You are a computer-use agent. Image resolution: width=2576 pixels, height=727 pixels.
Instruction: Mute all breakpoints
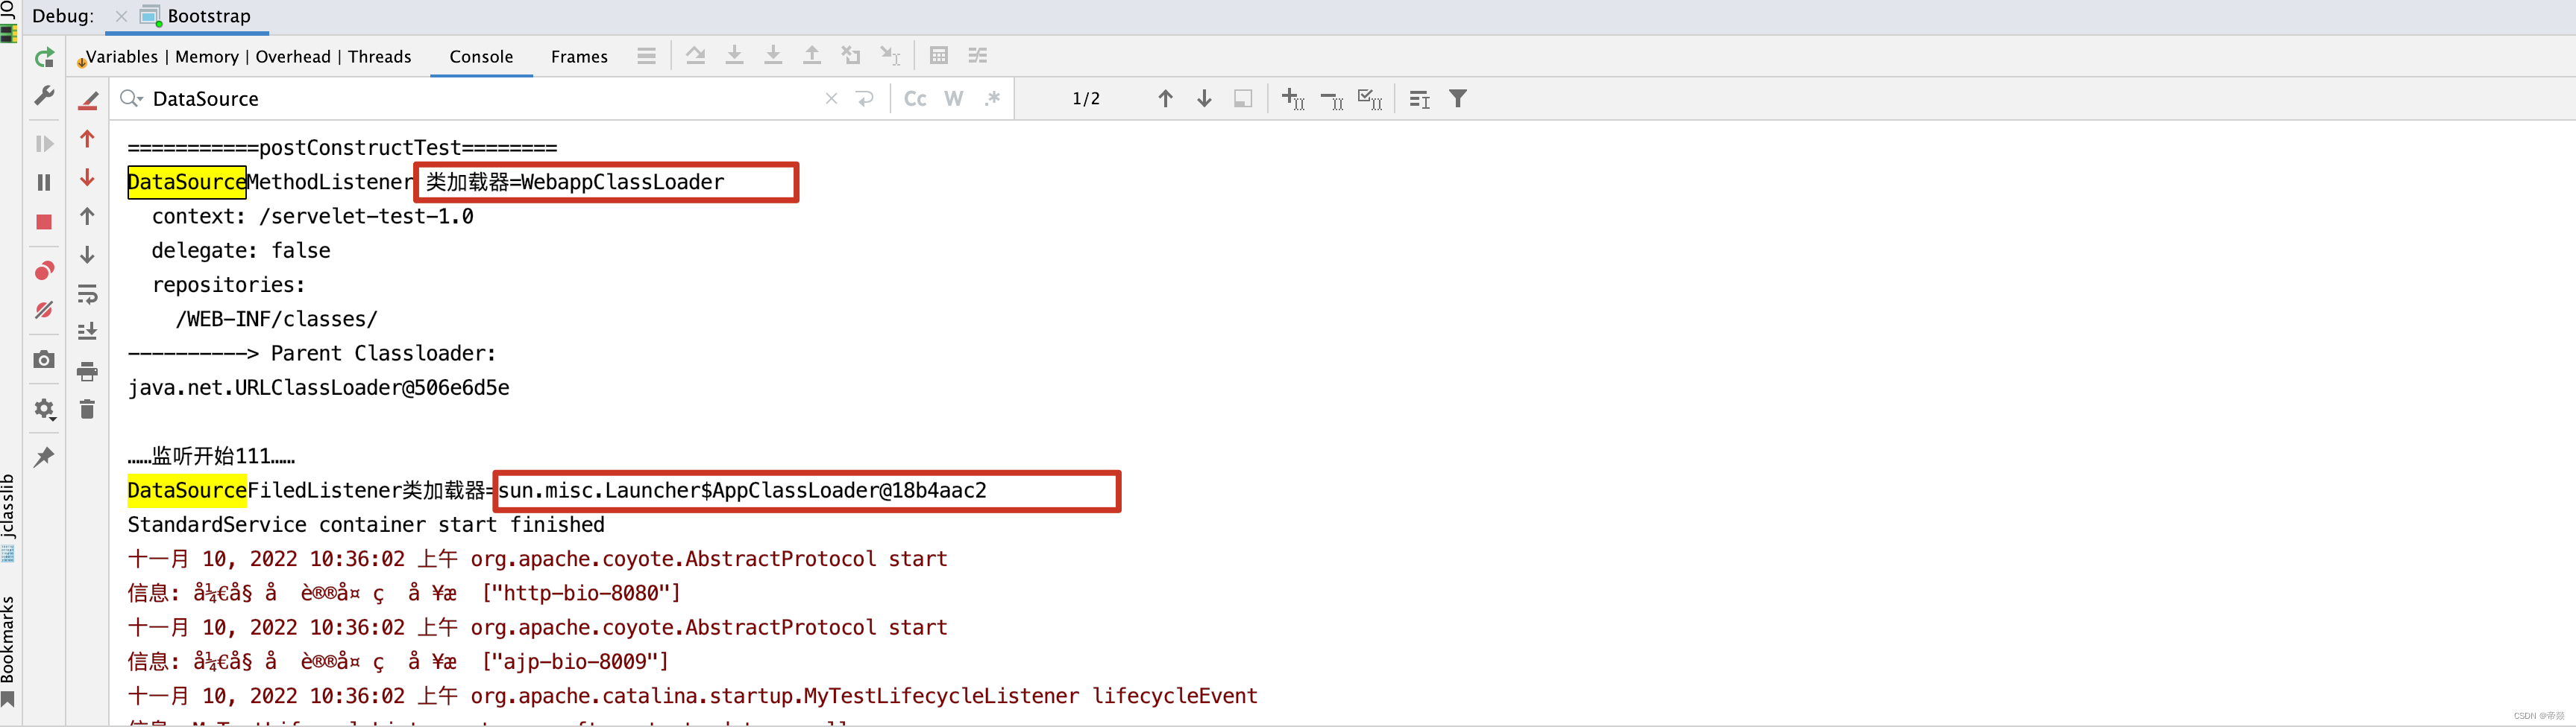(x=44, y=311)
